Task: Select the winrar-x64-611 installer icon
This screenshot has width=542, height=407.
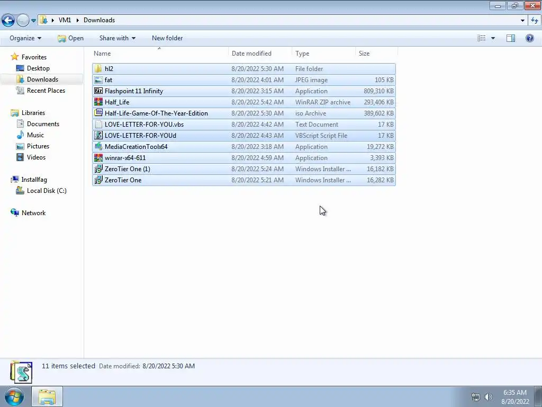Action: 98,158
